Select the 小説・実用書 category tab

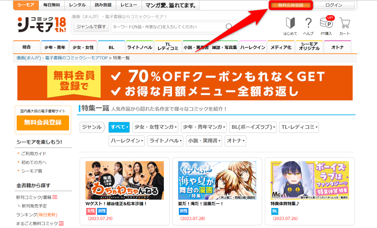click(x=196, y=47)
